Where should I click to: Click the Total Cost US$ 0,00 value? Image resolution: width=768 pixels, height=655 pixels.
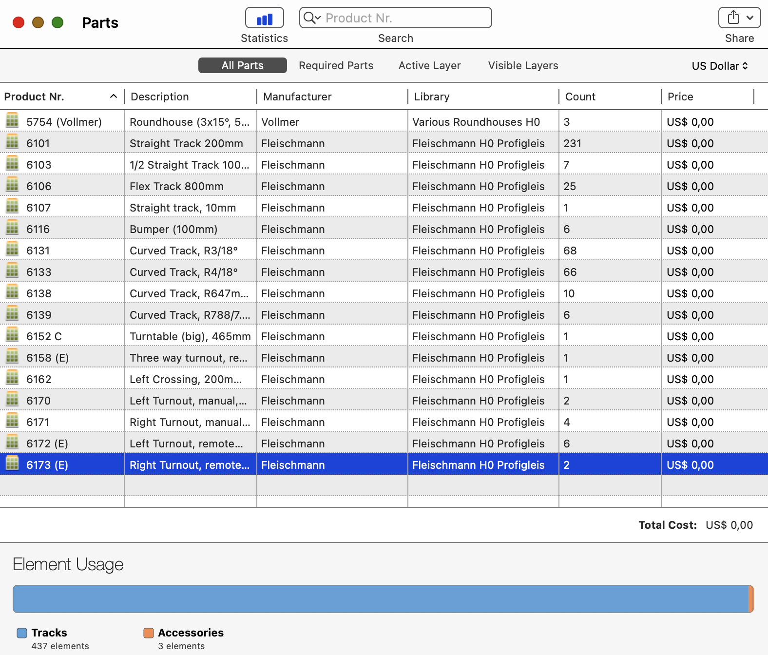point(729,525)
